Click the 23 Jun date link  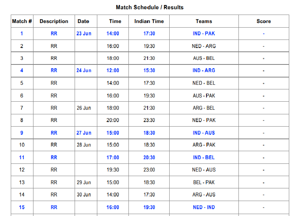[x=84, y=33]
